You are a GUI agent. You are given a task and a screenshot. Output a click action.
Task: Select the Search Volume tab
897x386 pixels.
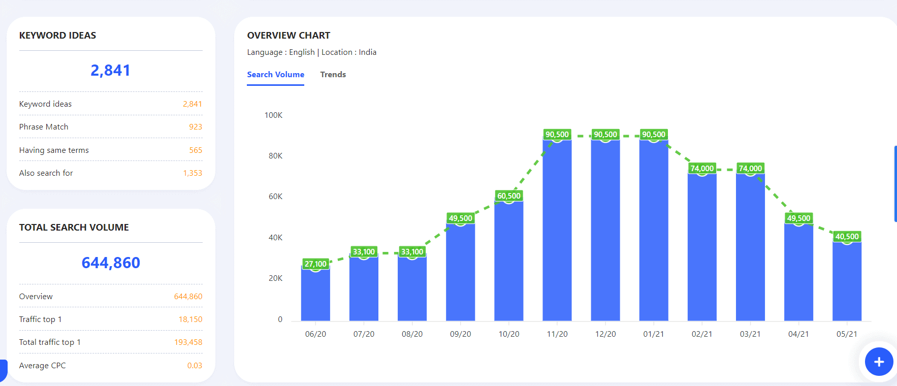[275, 75]
